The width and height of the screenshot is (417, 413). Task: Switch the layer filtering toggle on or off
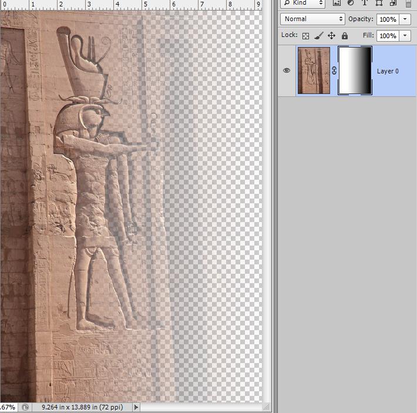(409, 4)
